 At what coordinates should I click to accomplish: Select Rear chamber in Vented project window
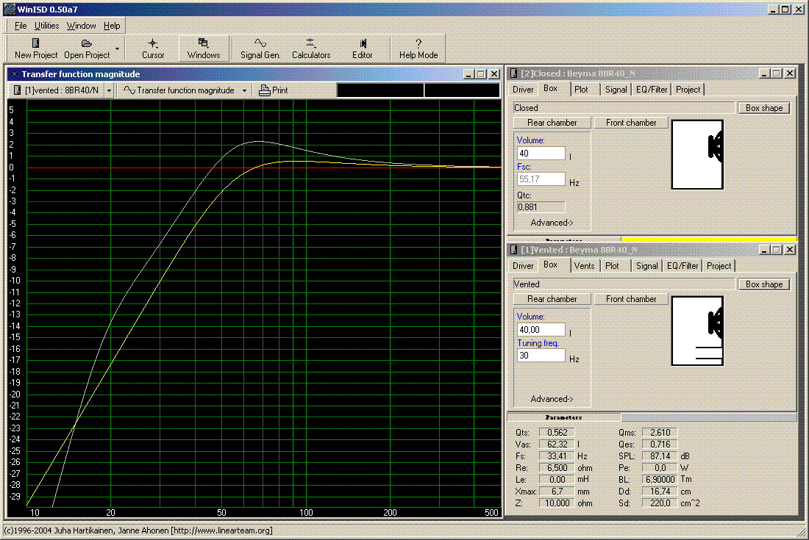[552, 299]
